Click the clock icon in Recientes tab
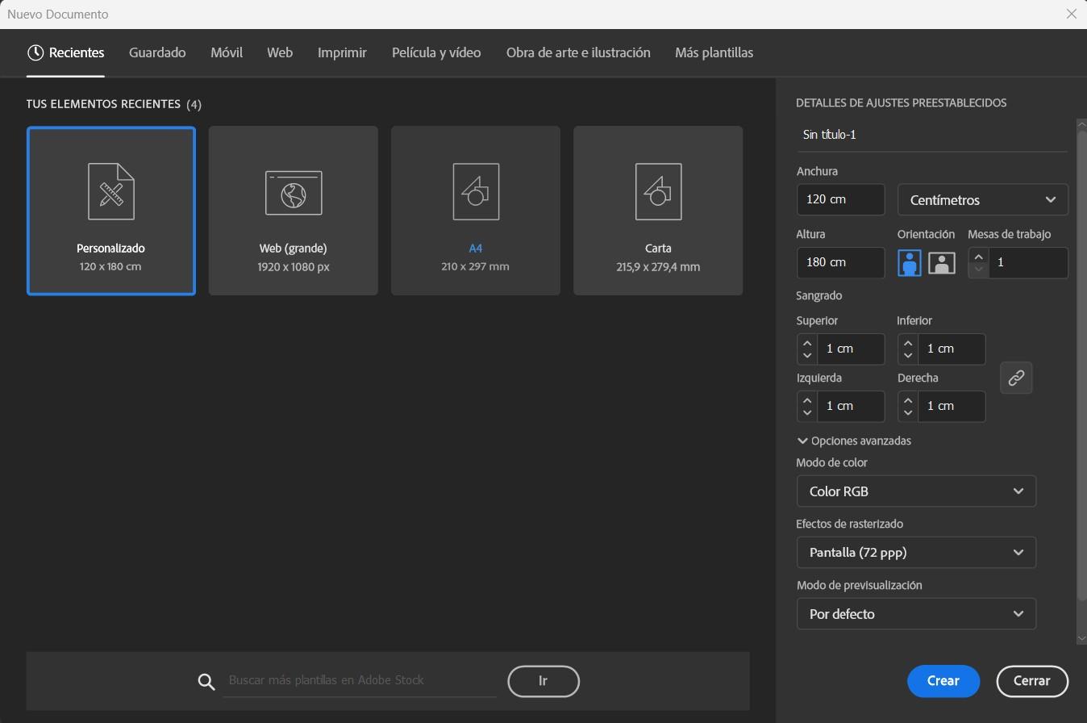The height and width of the screenshot is (723, 1087). click(35, 52)
